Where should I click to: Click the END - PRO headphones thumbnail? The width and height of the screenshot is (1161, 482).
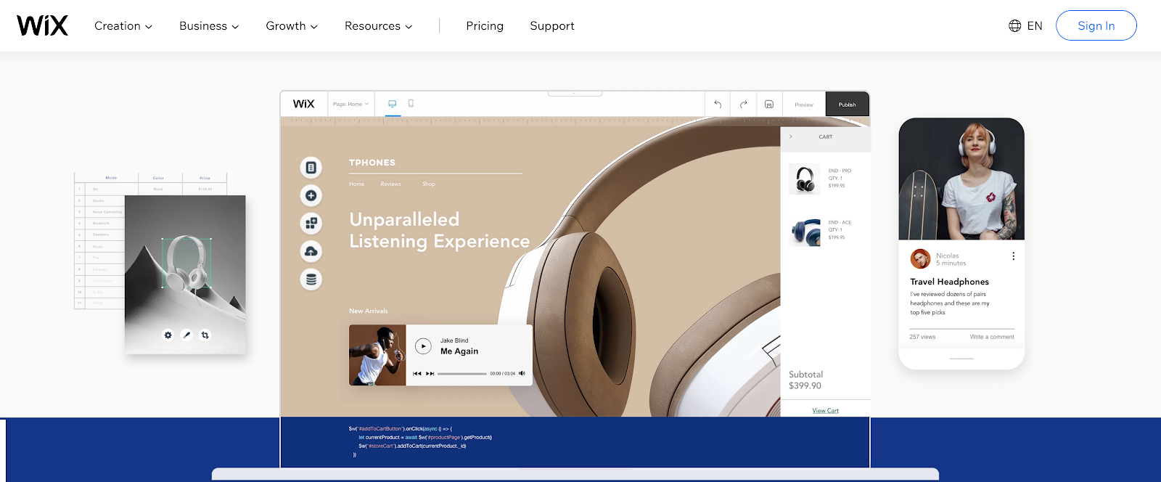click(x=805, y=179)
